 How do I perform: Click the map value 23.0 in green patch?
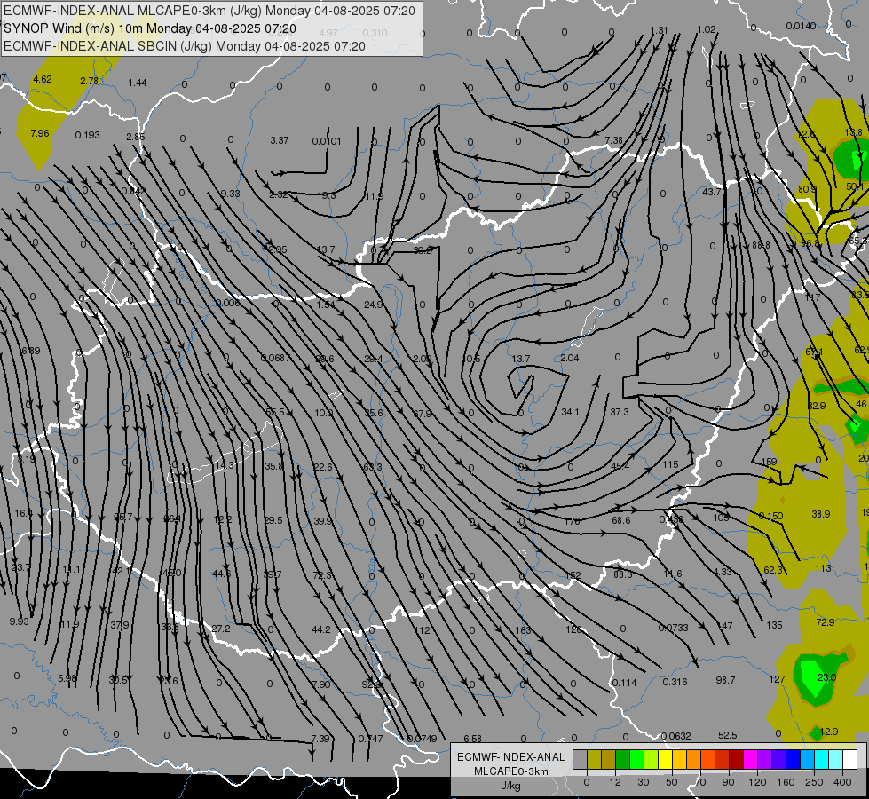pyautogui.click(x=826, y=677)
